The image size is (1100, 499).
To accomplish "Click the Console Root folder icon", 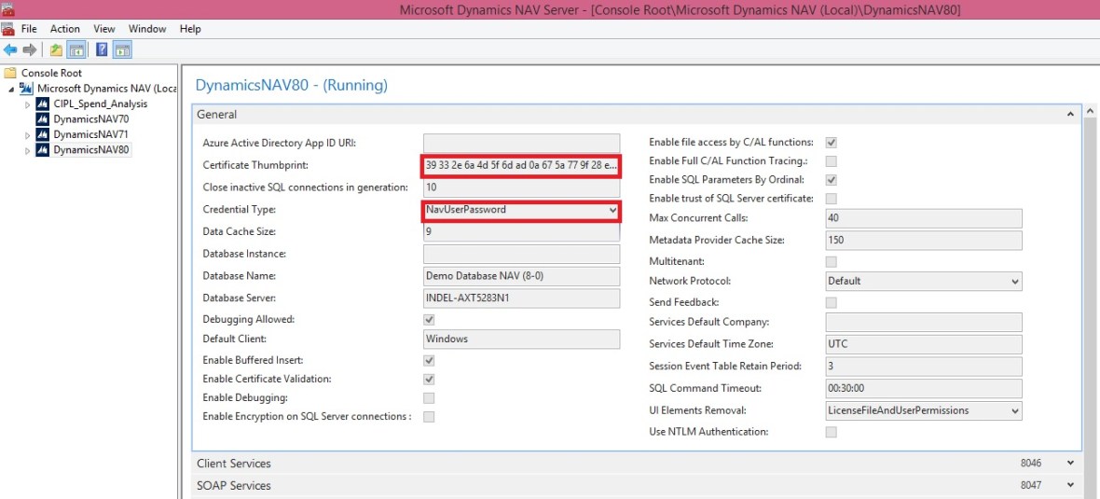I will 10,73.
